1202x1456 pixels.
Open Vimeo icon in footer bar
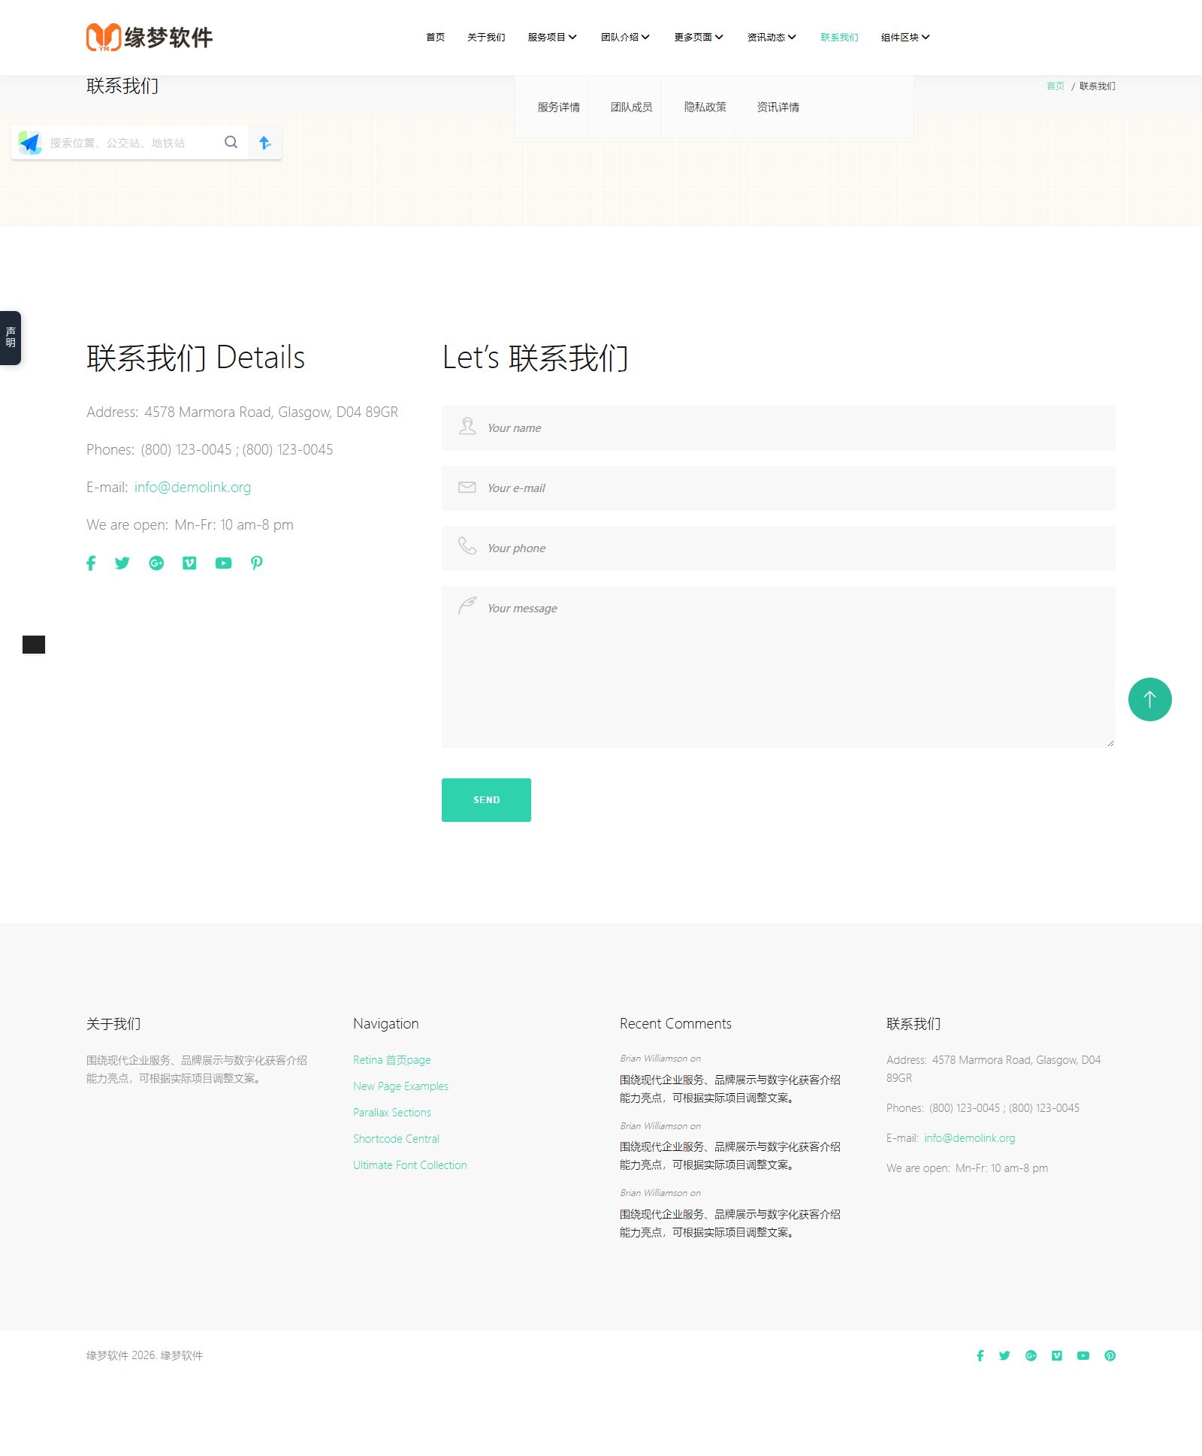coord(1057,1355)
